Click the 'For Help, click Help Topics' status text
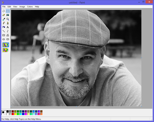This screenshot has height=122, width=154. tap(21, 119)
